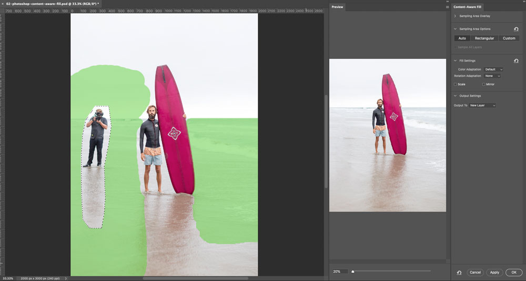The width and height of the screenshot is (526, 281).
Task: Enable the Mirror checkbox
Action: point(484,84)
